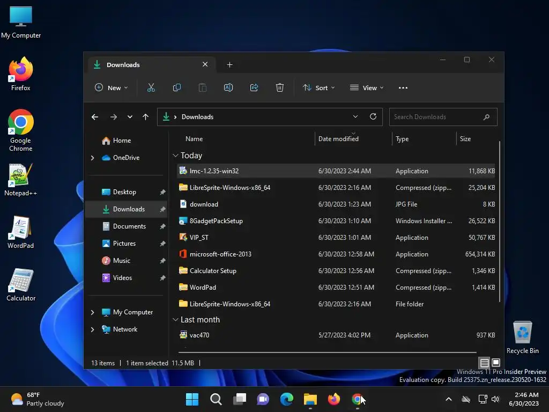Screen dimensions: 549x412
Task: Open Task View on taskbar
Action: click(240, 399)
